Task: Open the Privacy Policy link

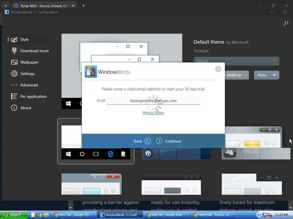Action: (153, 113)
